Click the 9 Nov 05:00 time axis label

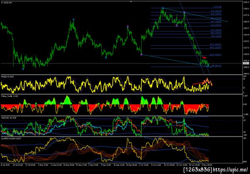(207, 165)
